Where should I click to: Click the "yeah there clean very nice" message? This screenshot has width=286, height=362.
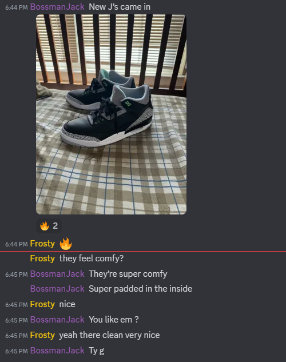pyautogui.click(x=109, y=335)
